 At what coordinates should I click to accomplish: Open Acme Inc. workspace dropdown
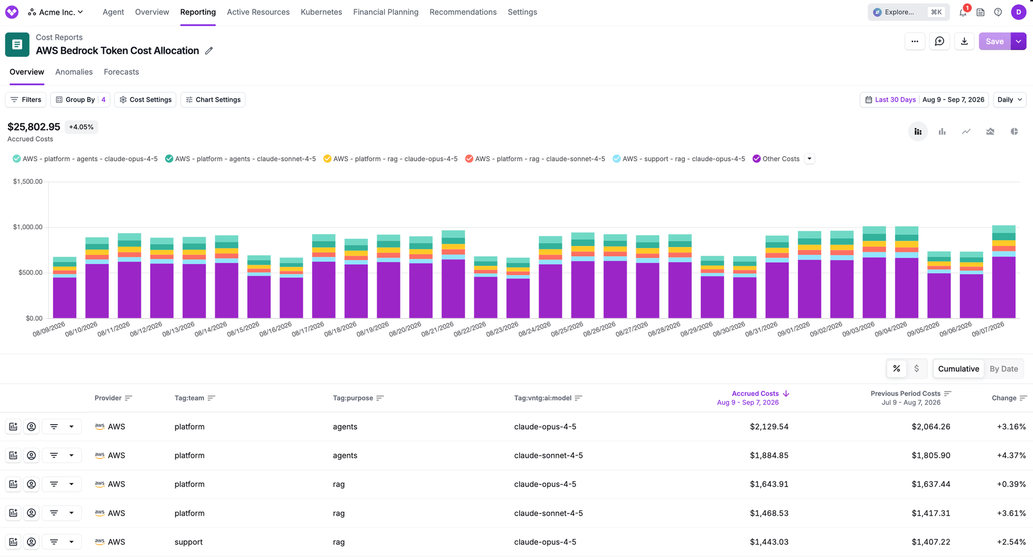pos(56,12)
